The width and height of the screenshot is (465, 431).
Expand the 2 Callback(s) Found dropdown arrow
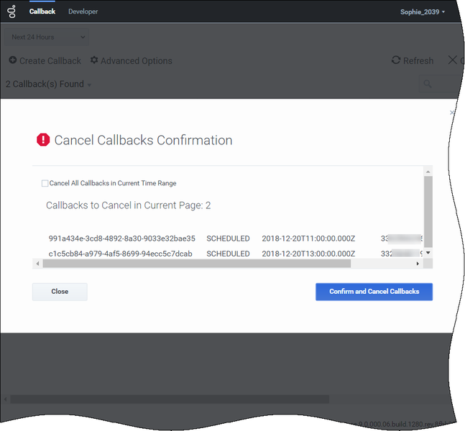click(x=89, y=85)
